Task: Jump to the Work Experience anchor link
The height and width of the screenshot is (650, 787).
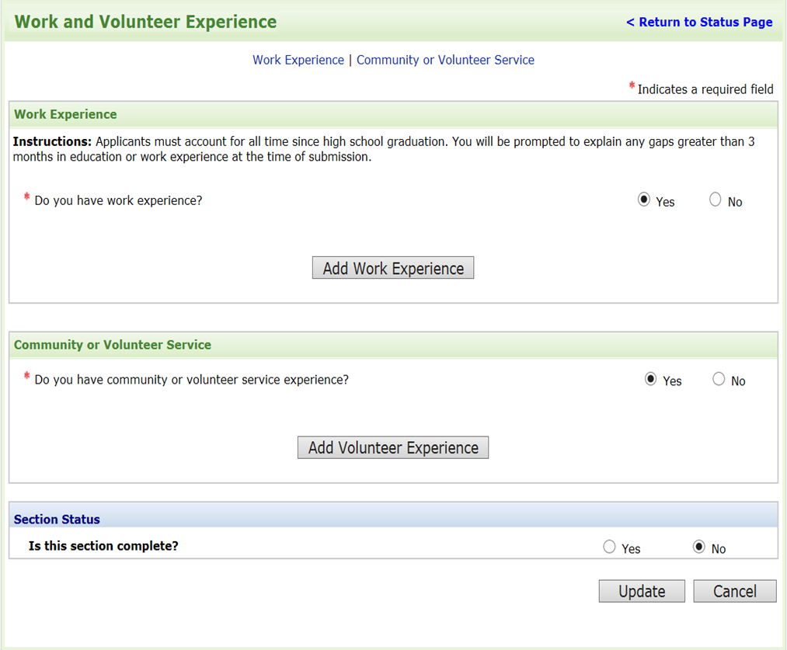Action: point(298,60)
